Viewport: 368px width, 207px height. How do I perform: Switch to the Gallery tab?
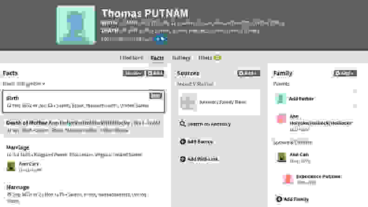(181, 58)
